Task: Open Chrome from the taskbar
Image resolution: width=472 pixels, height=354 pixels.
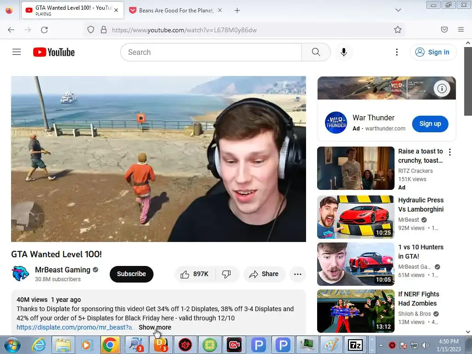Action: point(110,345)
